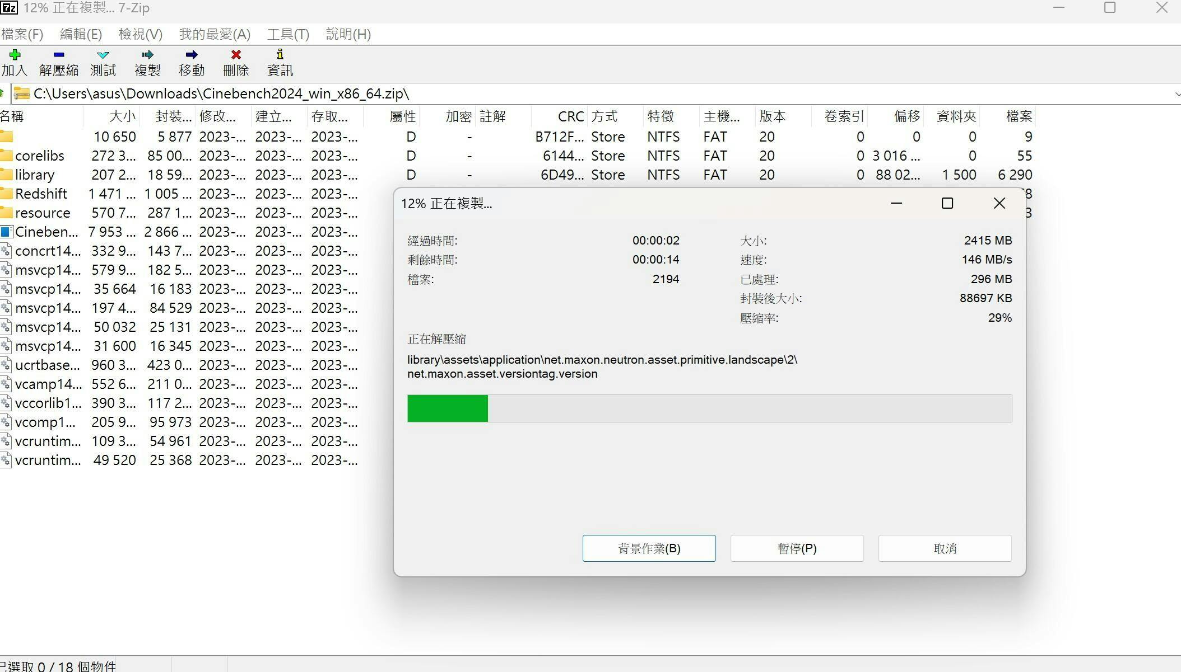Sort by the Version (版本) column header

click(x=783, y=116)
